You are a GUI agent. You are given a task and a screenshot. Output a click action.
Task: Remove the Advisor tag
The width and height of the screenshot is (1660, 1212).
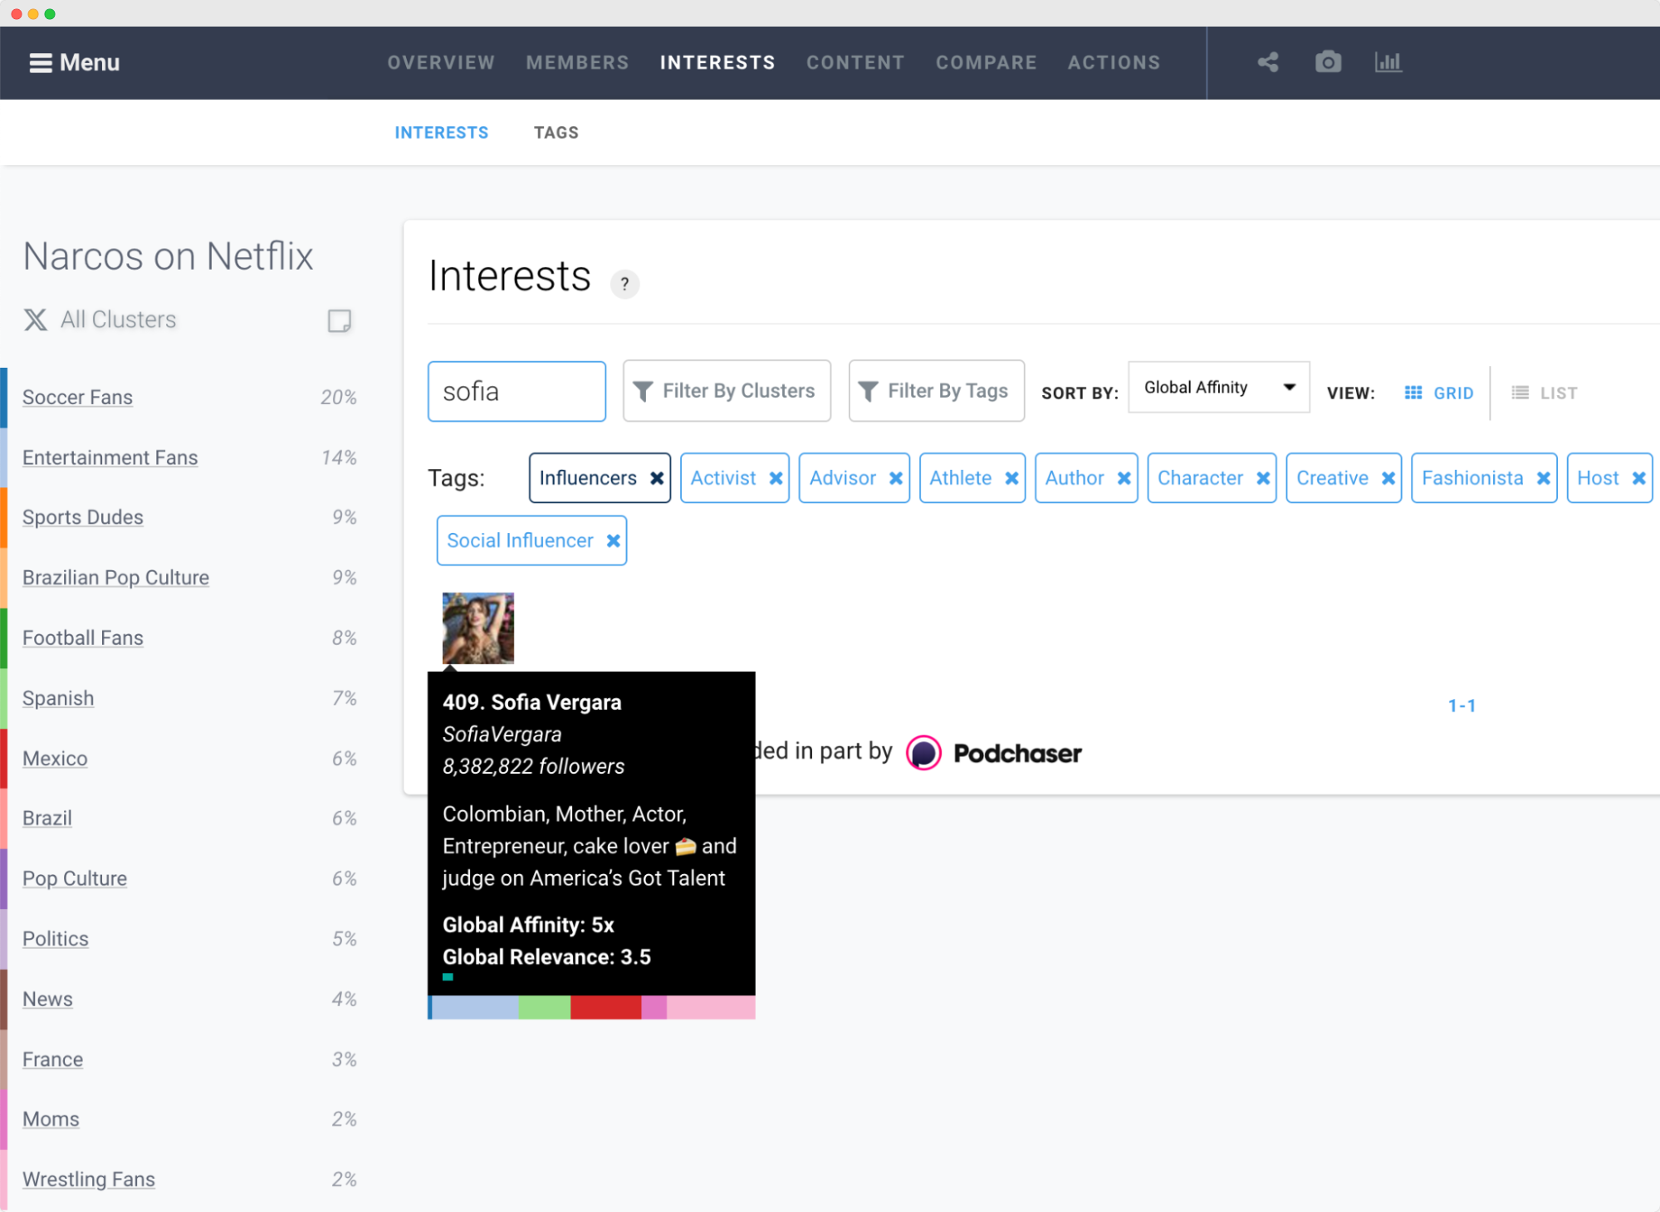895,478
